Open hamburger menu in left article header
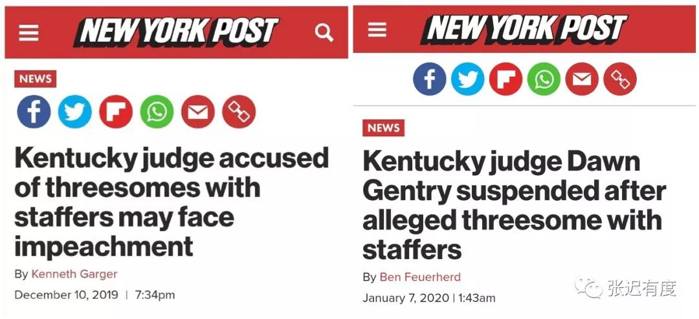The width and height of the screenshot is (699, 319). tap(28, 32)
